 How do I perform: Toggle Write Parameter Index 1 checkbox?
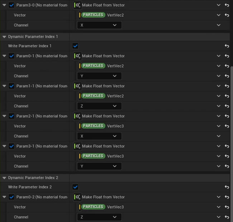coord(75,46)
